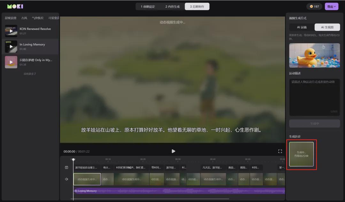Enter fullscreen with the expand icon
The height and width of the screenshot is (202, 345).
pyautogui.click(x=280, y=151)
